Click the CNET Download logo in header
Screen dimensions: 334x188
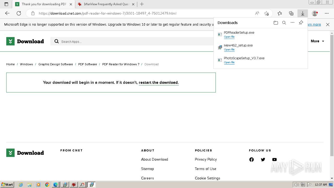(25, 41)
